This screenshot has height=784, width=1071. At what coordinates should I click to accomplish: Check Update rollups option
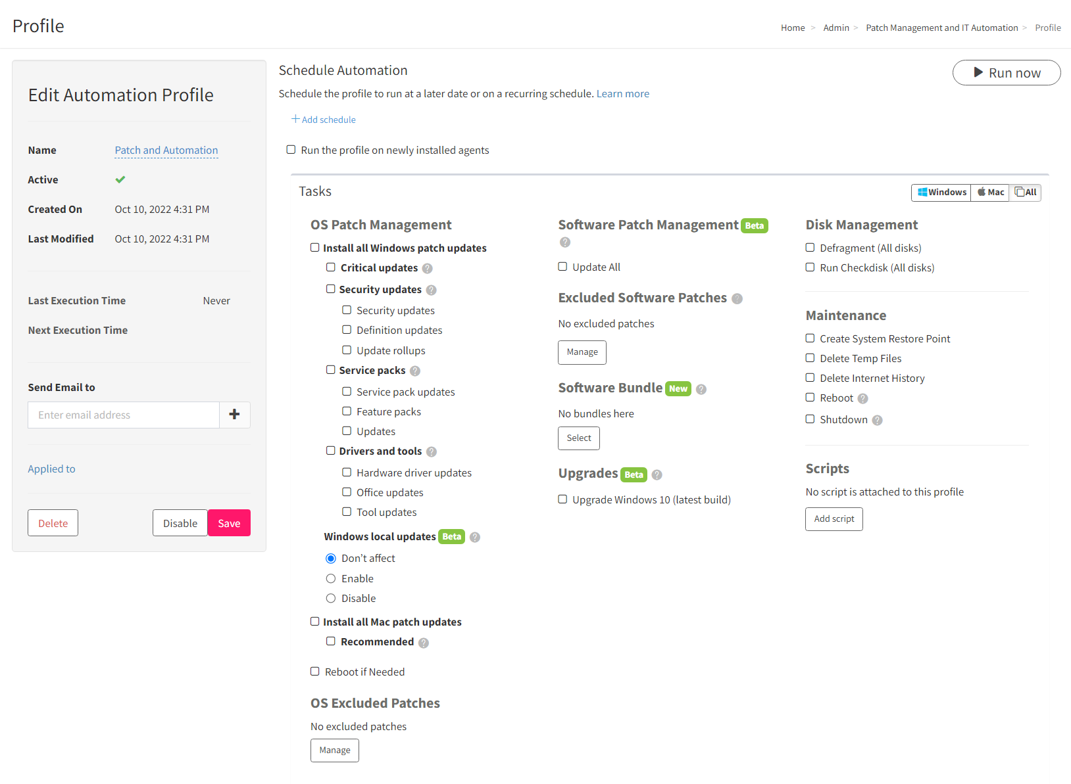(347, 350)
